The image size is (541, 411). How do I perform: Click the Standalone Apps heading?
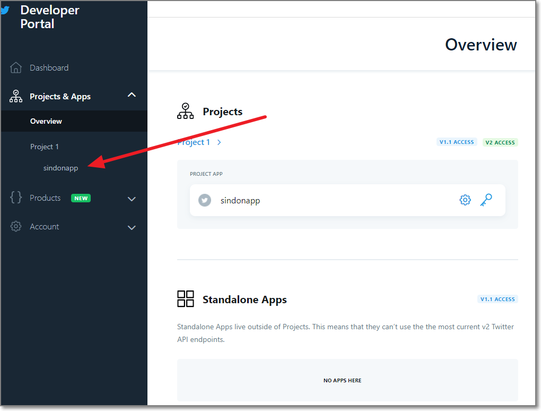[x=245, y=299]
